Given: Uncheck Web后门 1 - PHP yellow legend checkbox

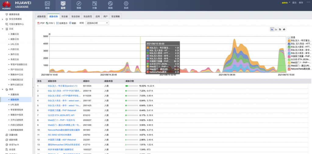Looking at the screenshot, I should (x=289, y=63).
